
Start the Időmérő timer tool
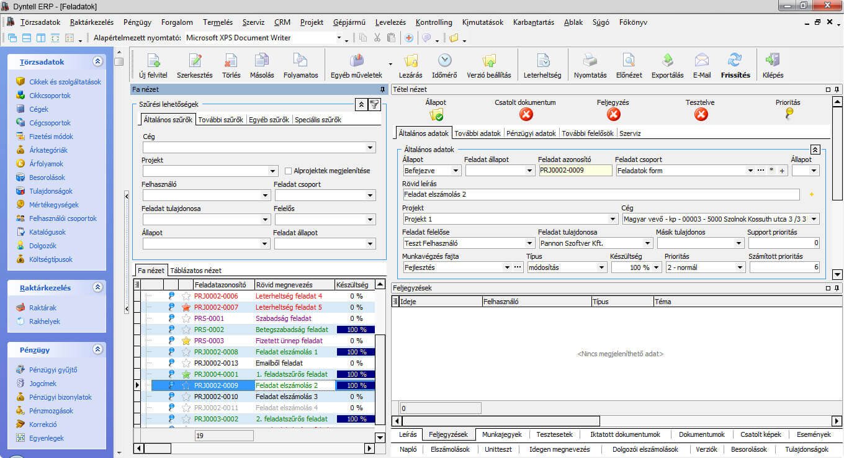tap(444, 61)
